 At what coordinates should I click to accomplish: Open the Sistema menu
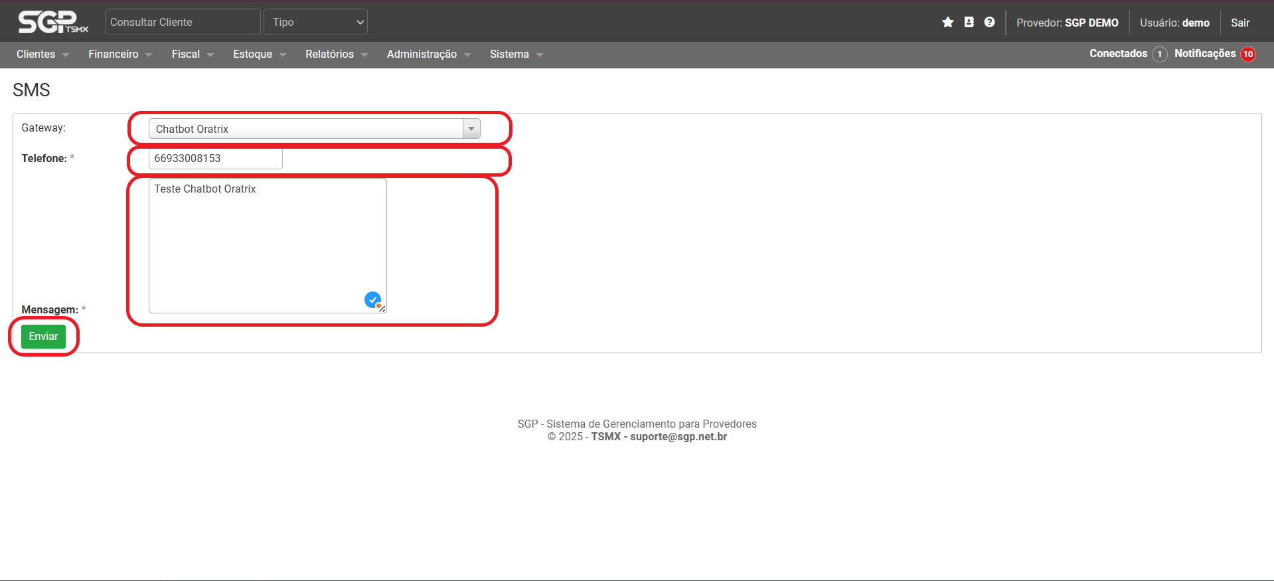coord(516,54)
